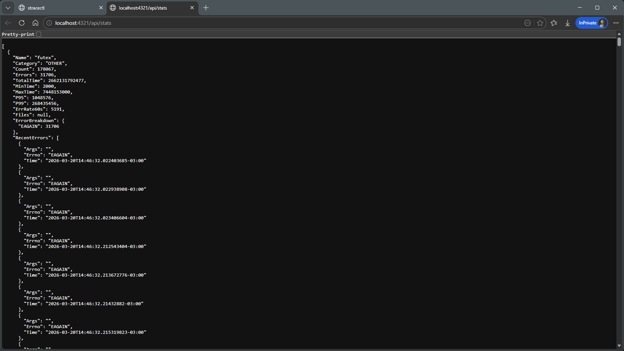Click the home icon

click(x=35, y=23)
